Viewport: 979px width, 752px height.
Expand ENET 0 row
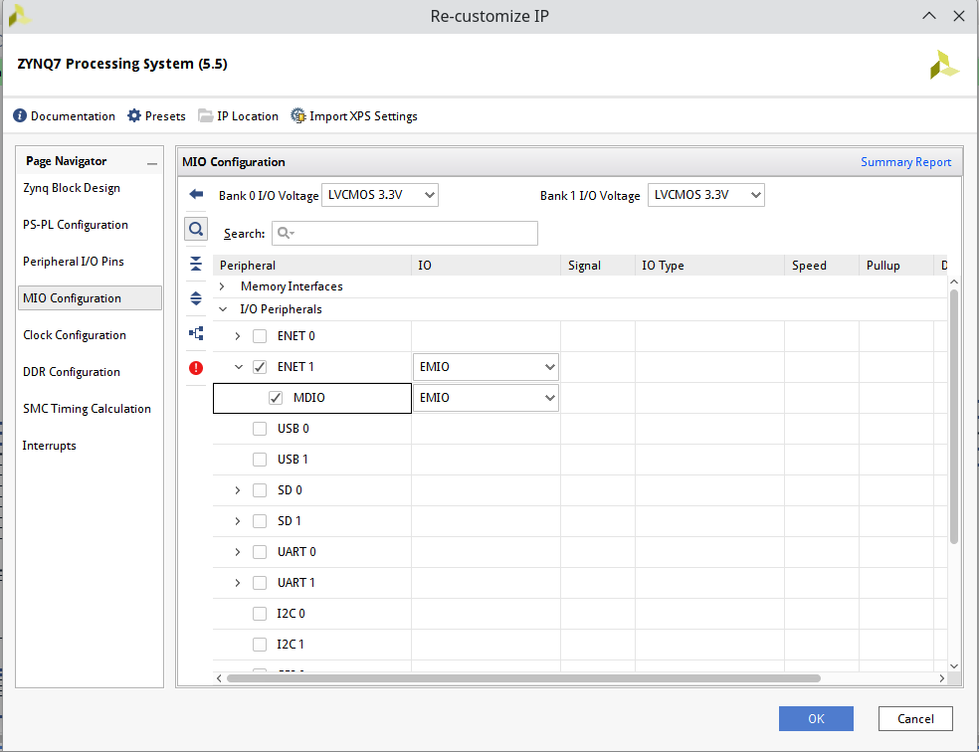point(237,336)
